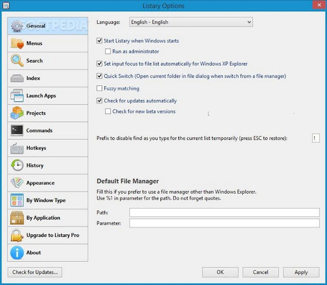Click the color palette Appearance icon

click(17, 182)
